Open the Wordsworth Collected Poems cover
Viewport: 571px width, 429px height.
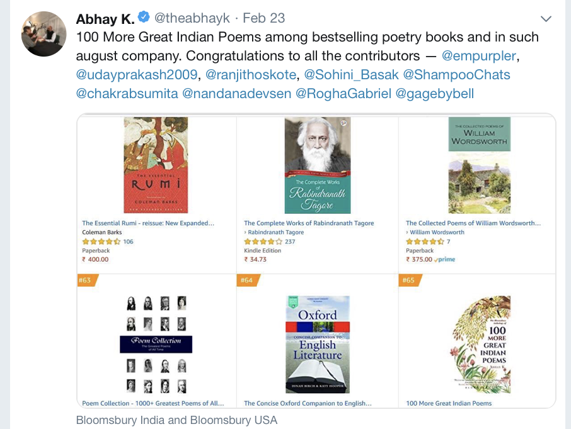tap(479, 165)
